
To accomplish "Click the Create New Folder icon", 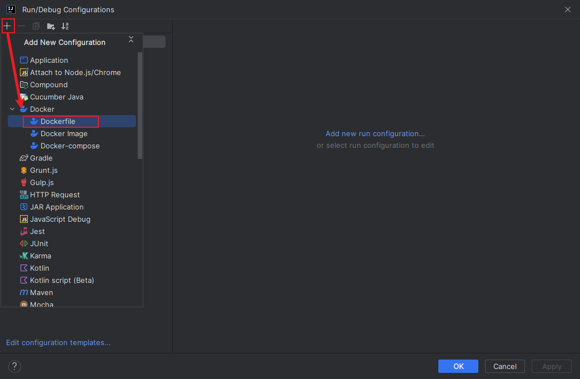I will (51, 26).
